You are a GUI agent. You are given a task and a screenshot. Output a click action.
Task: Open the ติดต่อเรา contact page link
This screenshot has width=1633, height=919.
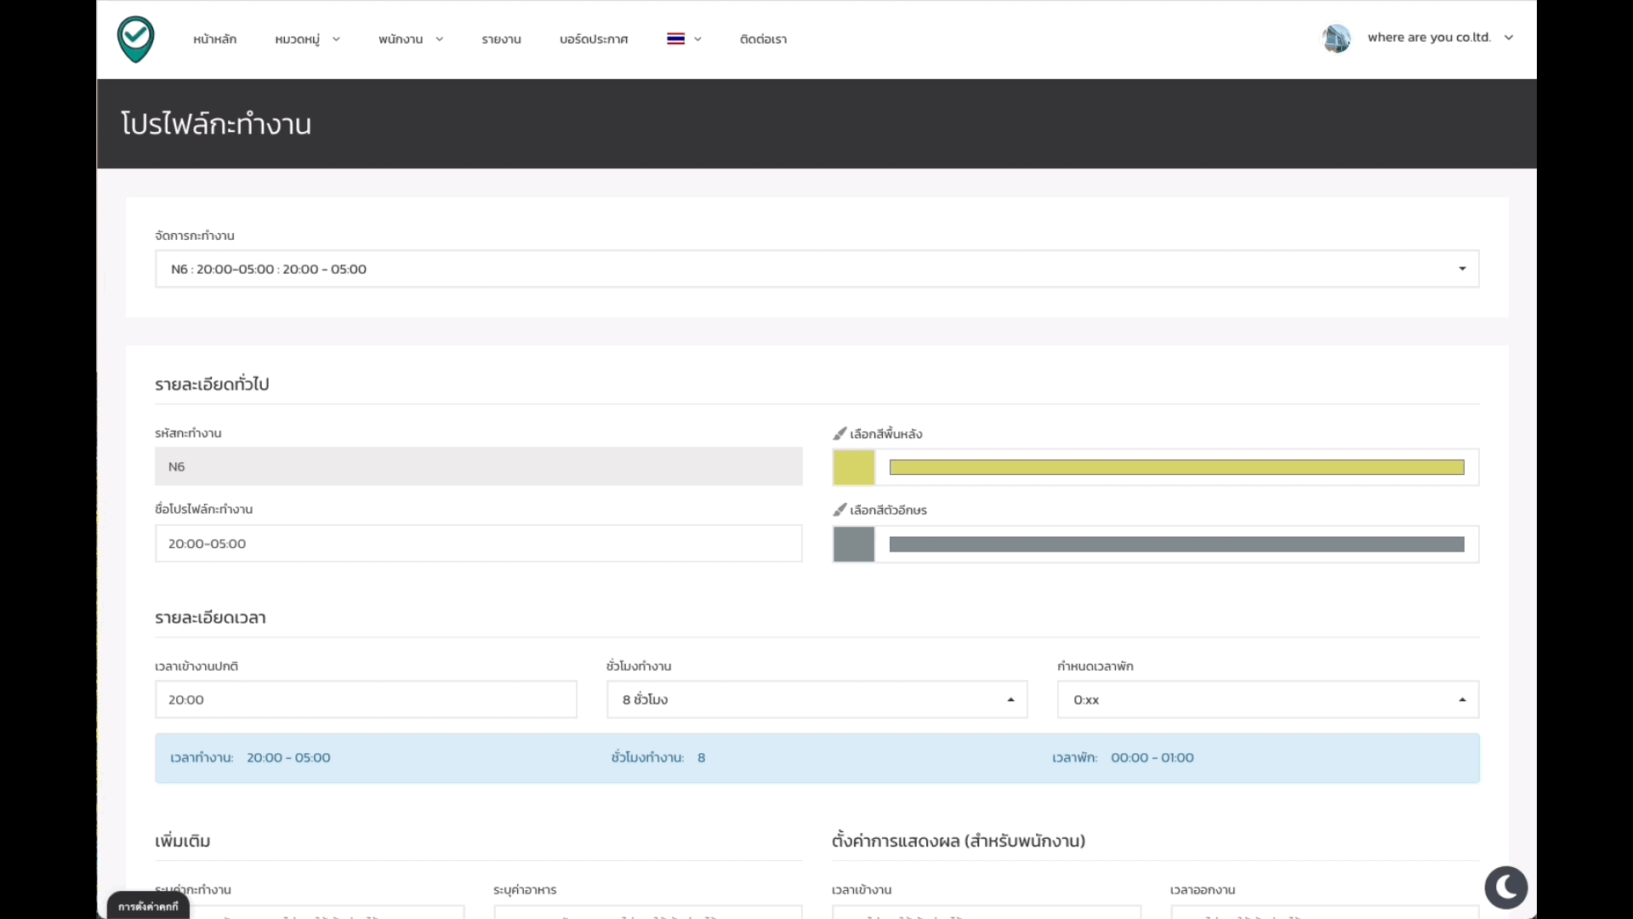click(x=763, y=39)
